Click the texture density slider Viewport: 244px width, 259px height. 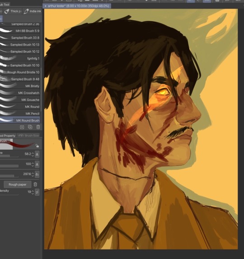coord(9,194)
